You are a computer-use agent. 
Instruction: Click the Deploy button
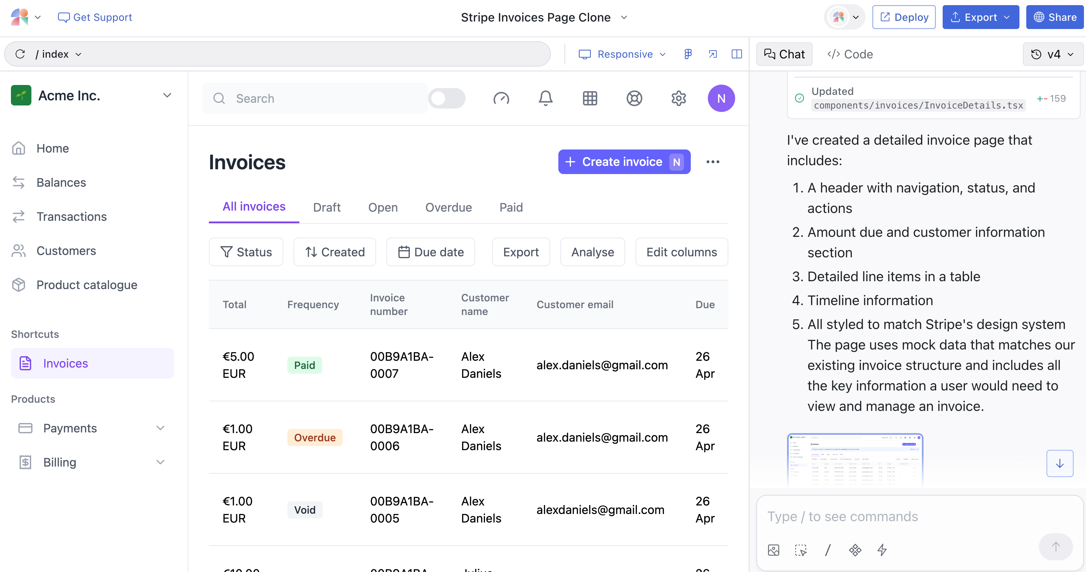[x=903, y=17]
